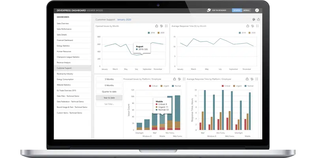Screen dimensions: 316x158
Task: Open the Sales Overview dashboard
Action: point(73,24)
